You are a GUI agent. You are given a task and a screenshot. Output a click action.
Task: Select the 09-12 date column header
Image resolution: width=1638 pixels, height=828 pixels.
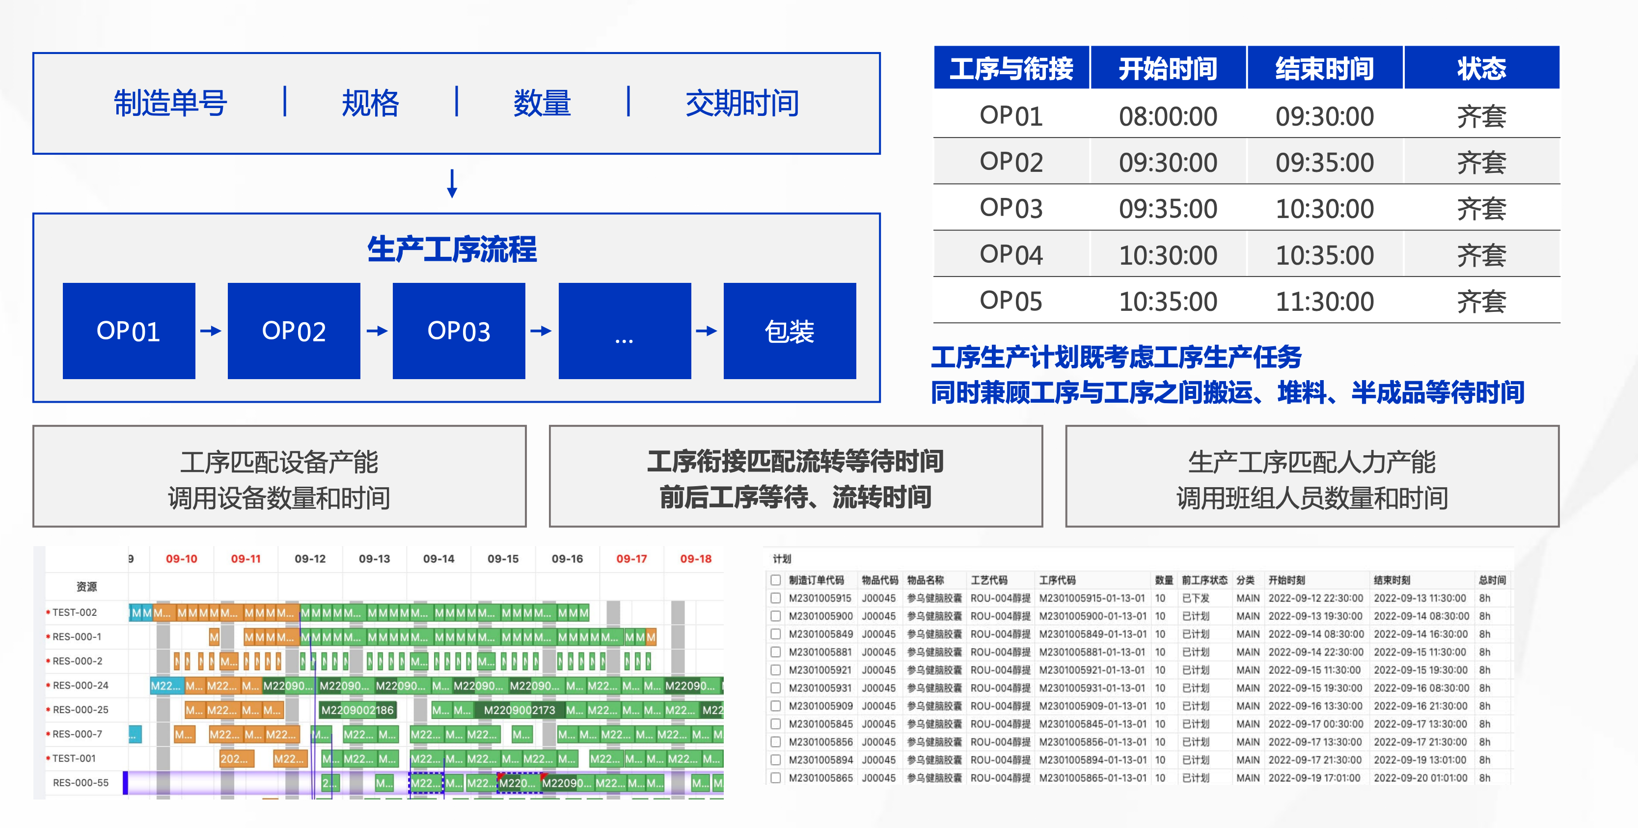pyautogui.click(x=310, y=559)
